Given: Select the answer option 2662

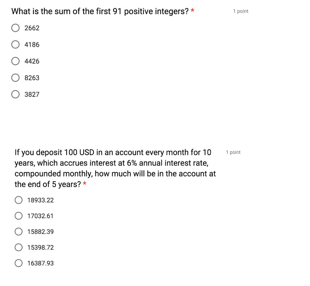Looking at the screenshot, I should pos(15,28).
